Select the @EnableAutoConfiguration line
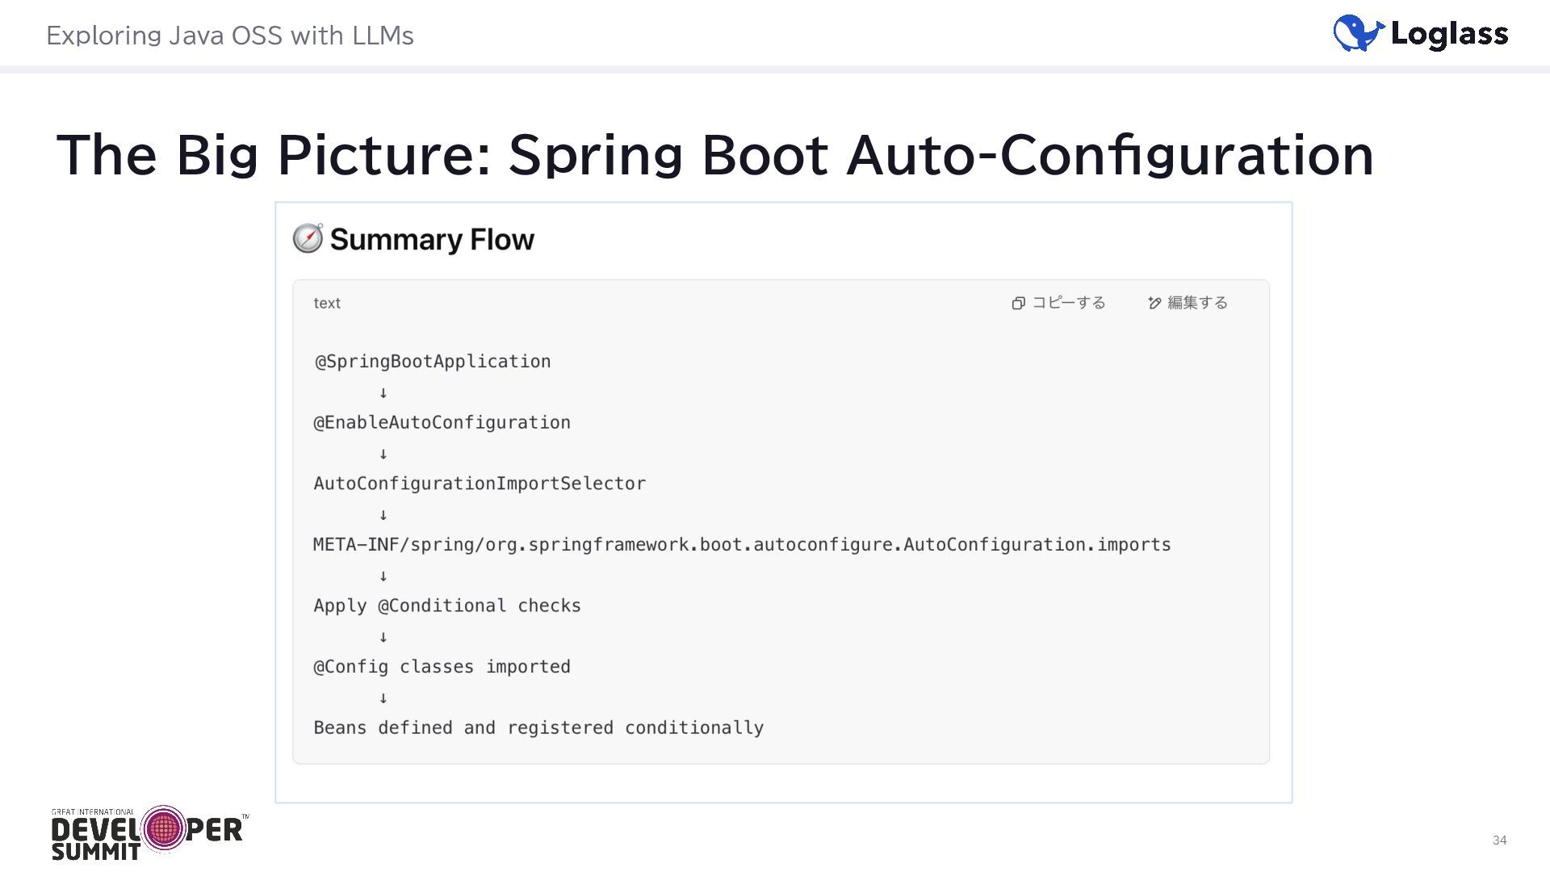This screenshot has height=872, width=1550. point(442,423)
